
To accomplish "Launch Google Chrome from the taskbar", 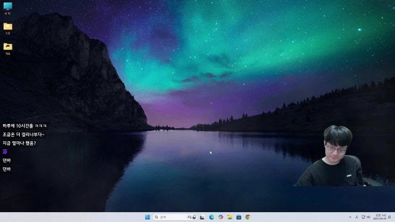I will [x=248, y=217].
